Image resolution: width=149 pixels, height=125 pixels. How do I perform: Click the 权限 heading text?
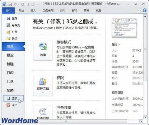tap(60, 78)
